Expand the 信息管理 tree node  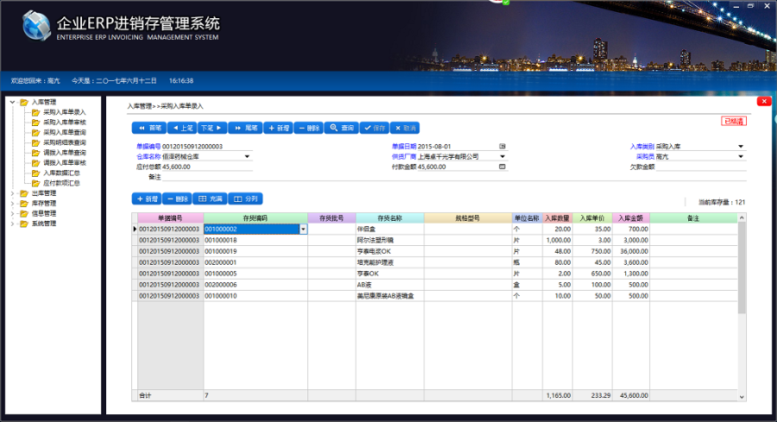12,213
